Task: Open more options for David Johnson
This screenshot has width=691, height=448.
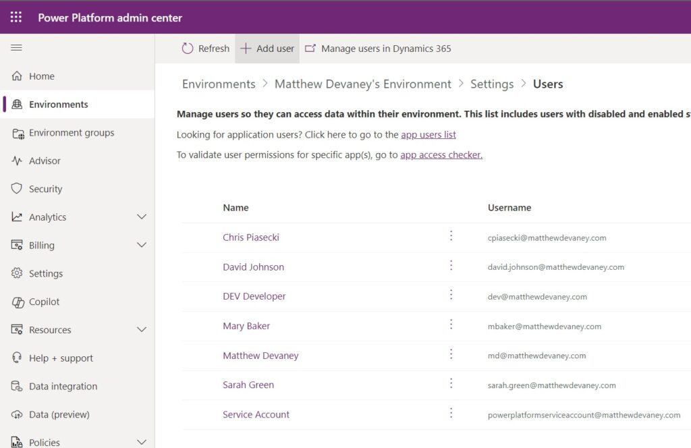Action: (x=451, y=265)
